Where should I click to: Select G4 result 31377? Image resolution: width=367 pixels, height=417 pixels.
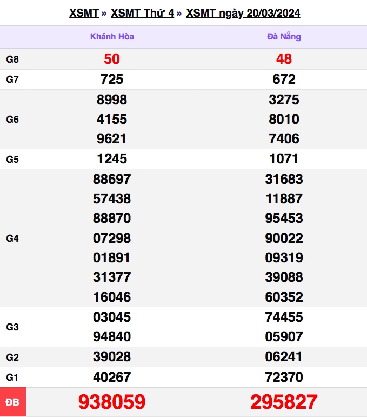pos(112,277)
